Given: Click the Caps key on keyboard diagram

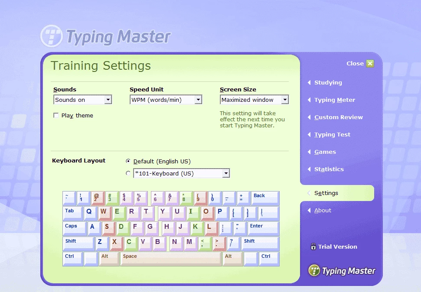Looking at the screenshot, I should pos(75,228).
